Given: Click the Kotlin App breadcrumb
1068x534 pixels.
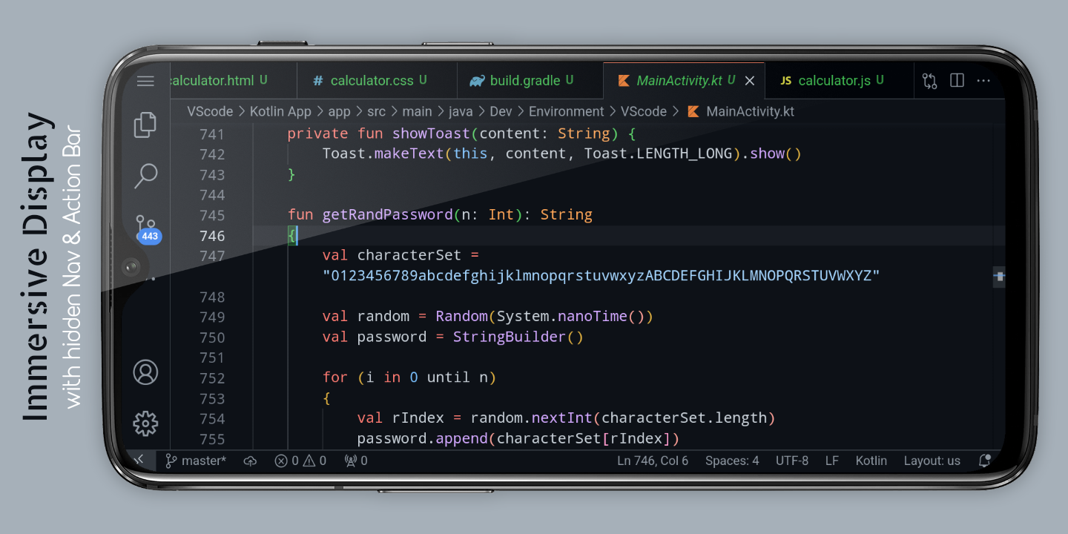Looking at the screenshot, I should click(x=280, y=111).
